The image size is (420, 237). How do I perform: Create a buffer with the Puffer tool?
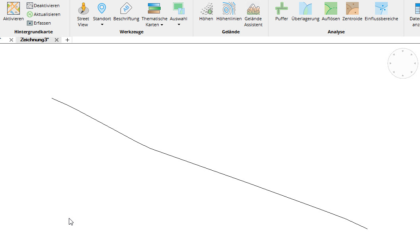(282, 12)
